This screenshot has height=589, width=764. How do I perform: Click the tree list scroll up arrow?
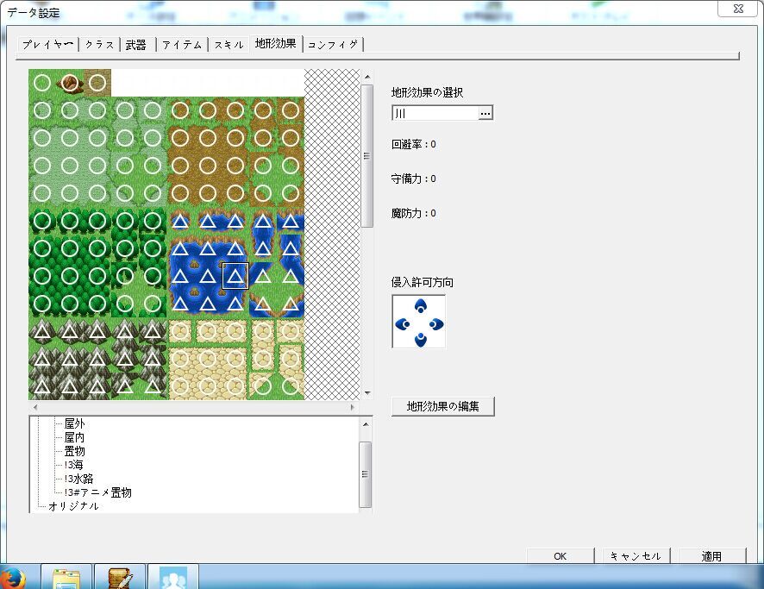tap(366, 424)
